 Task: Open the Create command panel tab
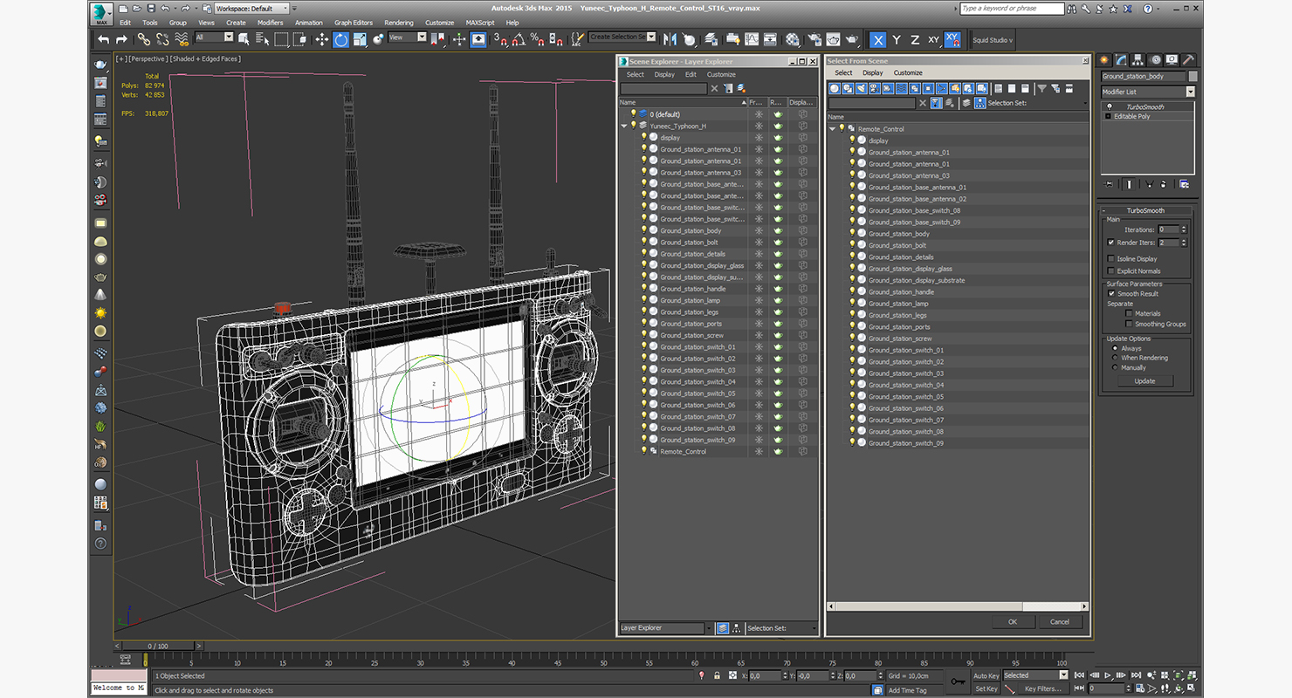[x=1104, y=60]
